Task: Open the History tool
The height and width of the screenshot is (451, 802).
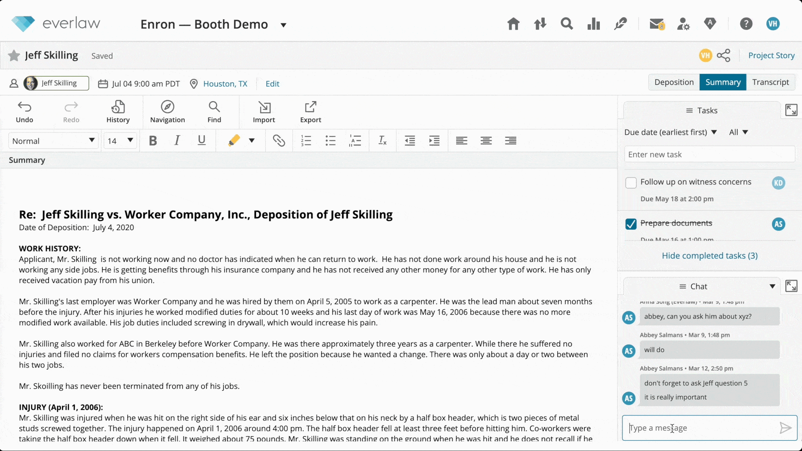Action: pos(118,112)
